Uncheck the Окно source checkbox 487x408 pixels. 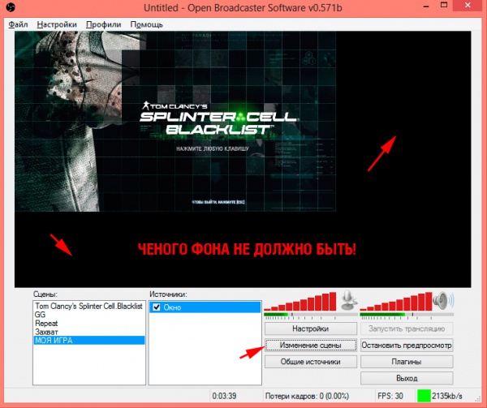pyautogui.click(x=157, y=307)
